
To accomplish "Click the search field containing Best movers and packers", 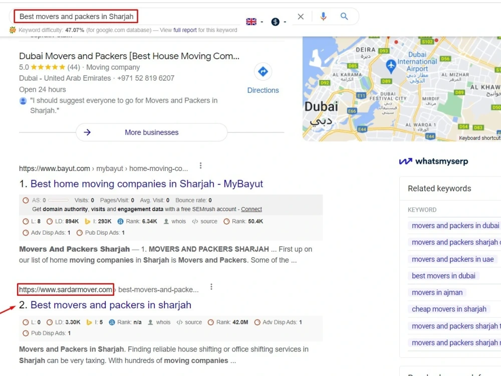I will pos(76,17).
